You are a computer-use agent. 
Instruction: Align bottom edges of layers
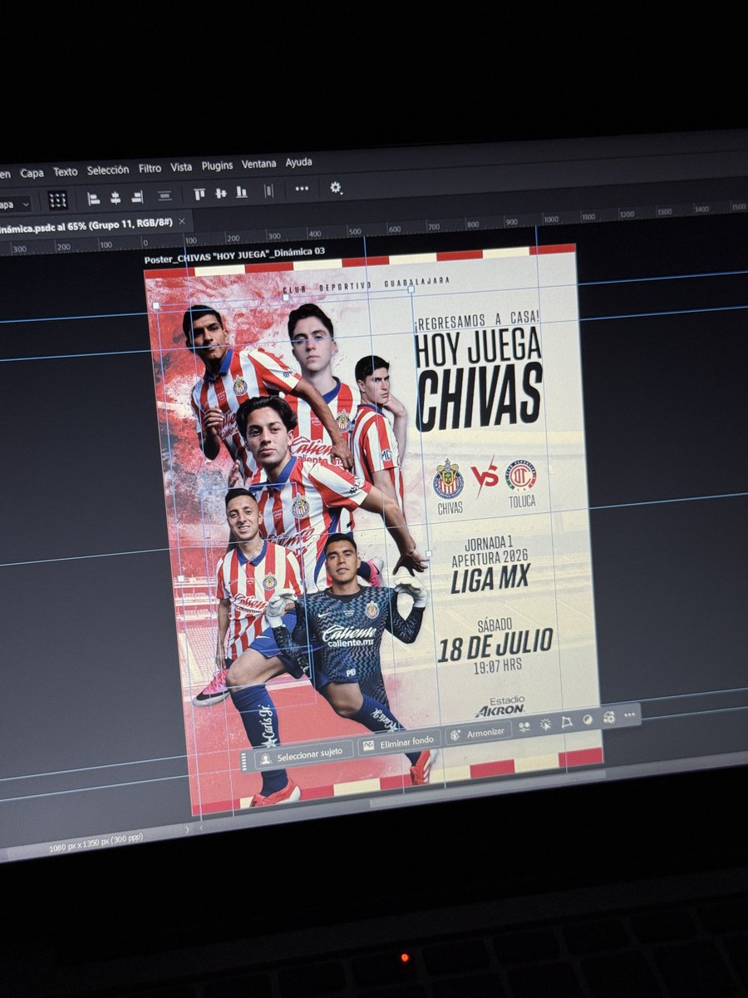click(x=242, y=192)
